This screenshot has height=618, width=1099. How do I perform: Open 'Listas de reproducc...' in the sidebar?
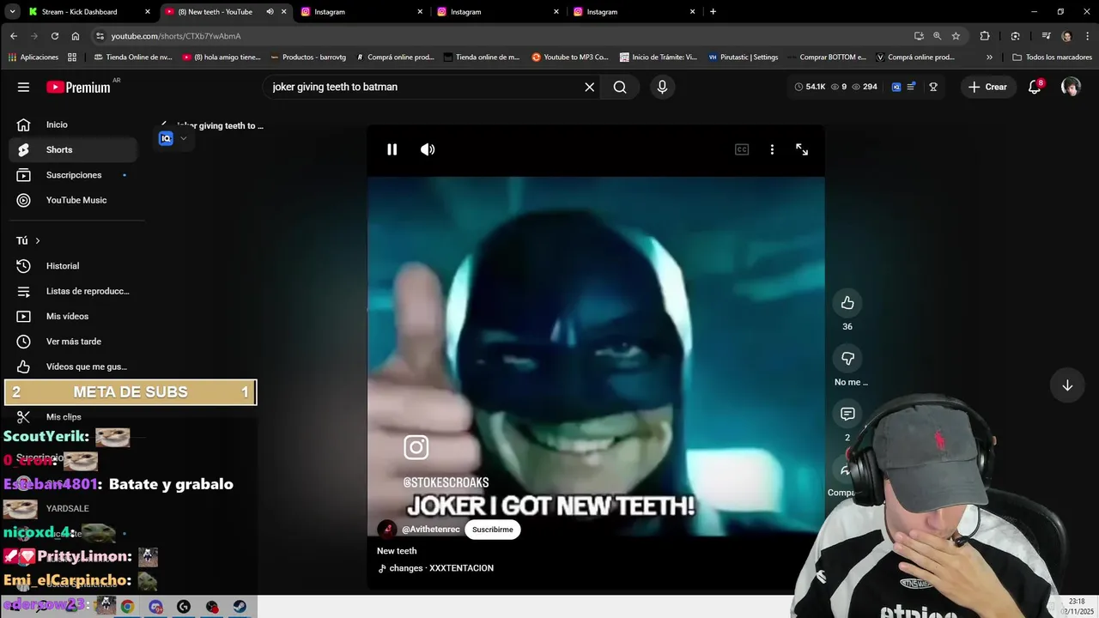click(73, 291)
